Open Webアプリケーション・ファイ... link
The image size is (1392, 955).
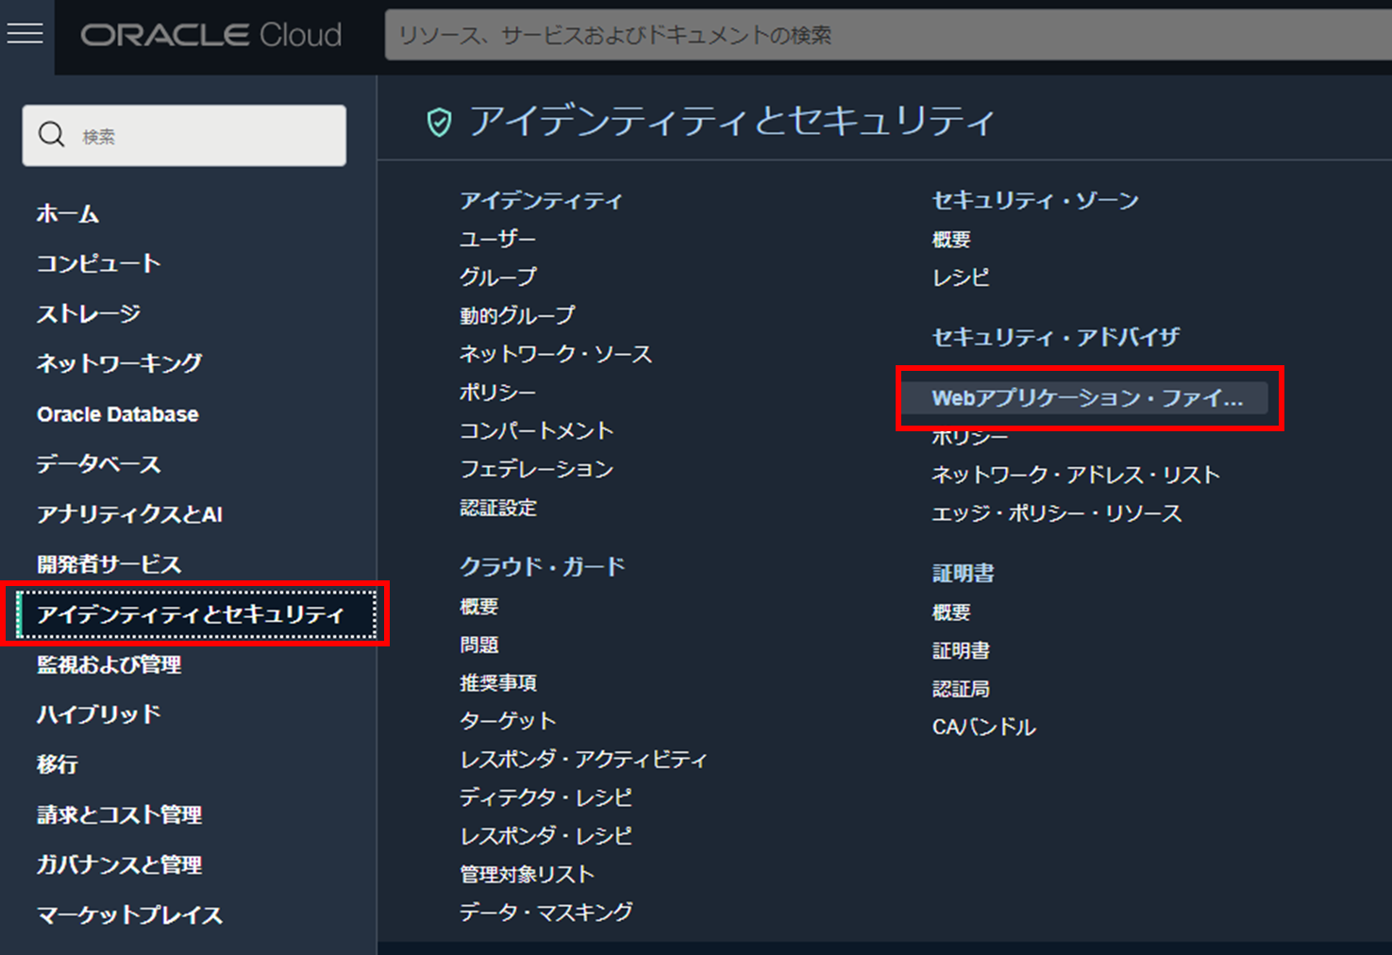click(x=1086, y=398)
